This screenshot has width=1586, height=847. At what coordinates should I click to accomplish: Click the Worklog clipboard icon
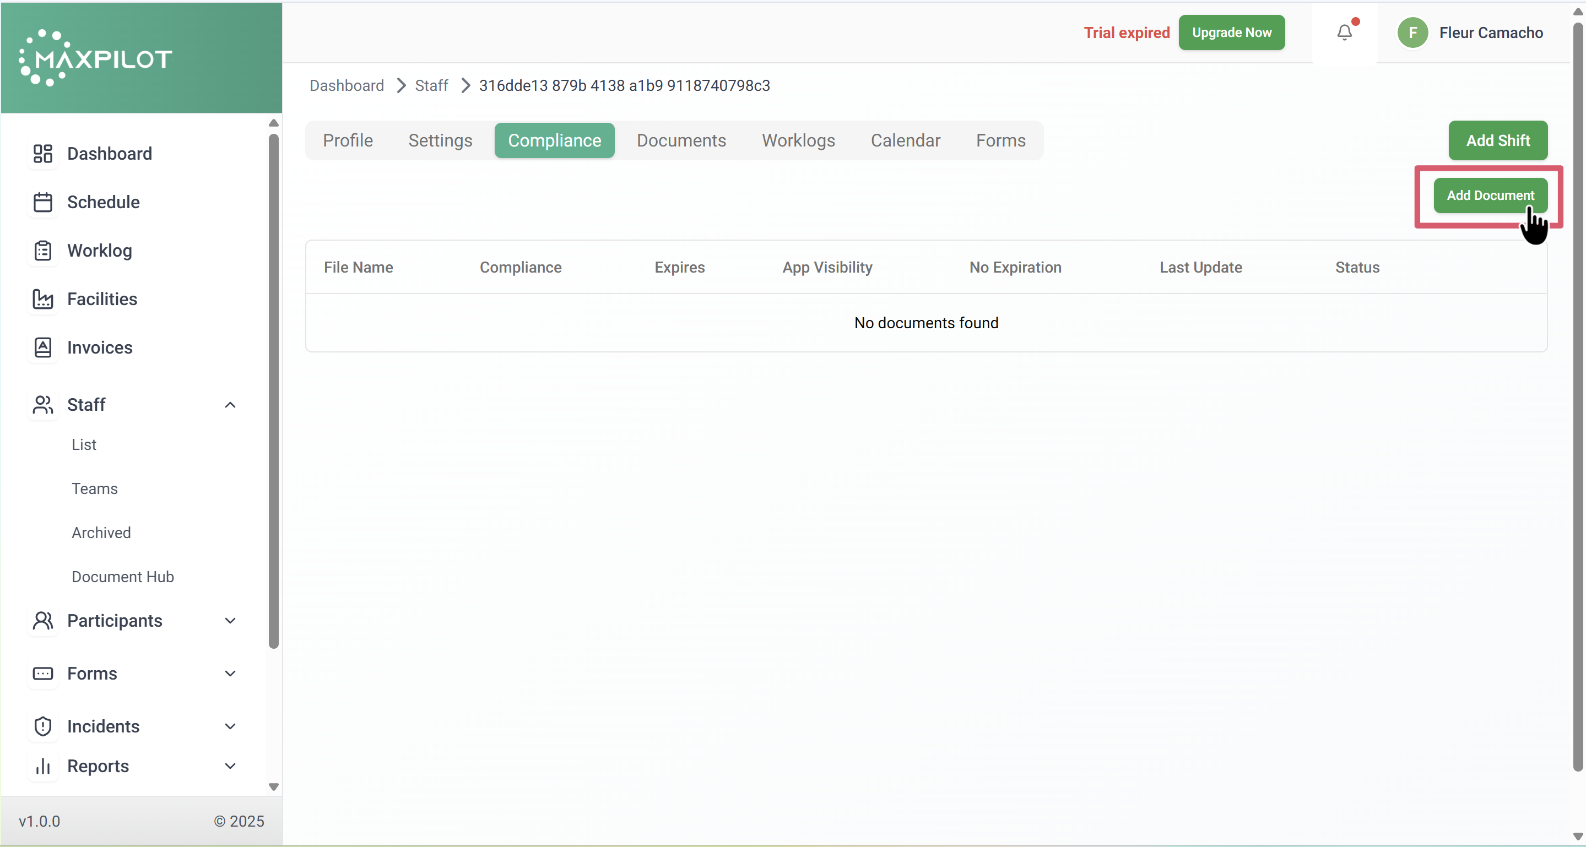pos(42,251)
